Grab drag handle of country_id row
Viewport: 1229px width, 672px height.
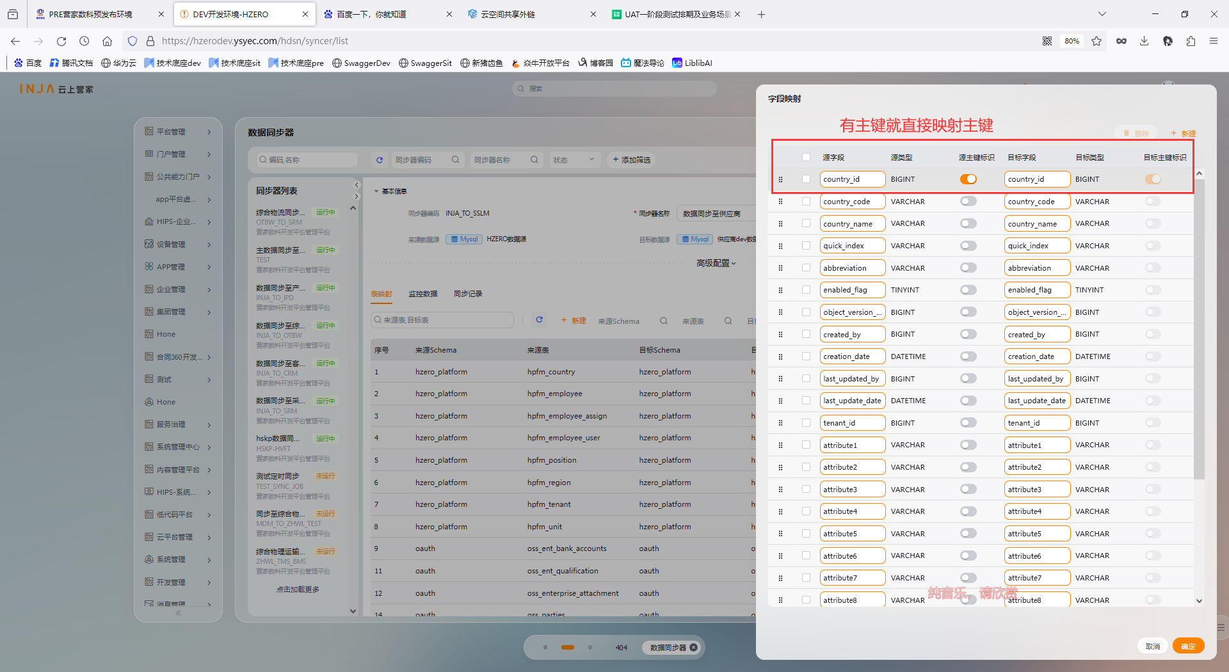pyautogui.click(x=780, y=179)
